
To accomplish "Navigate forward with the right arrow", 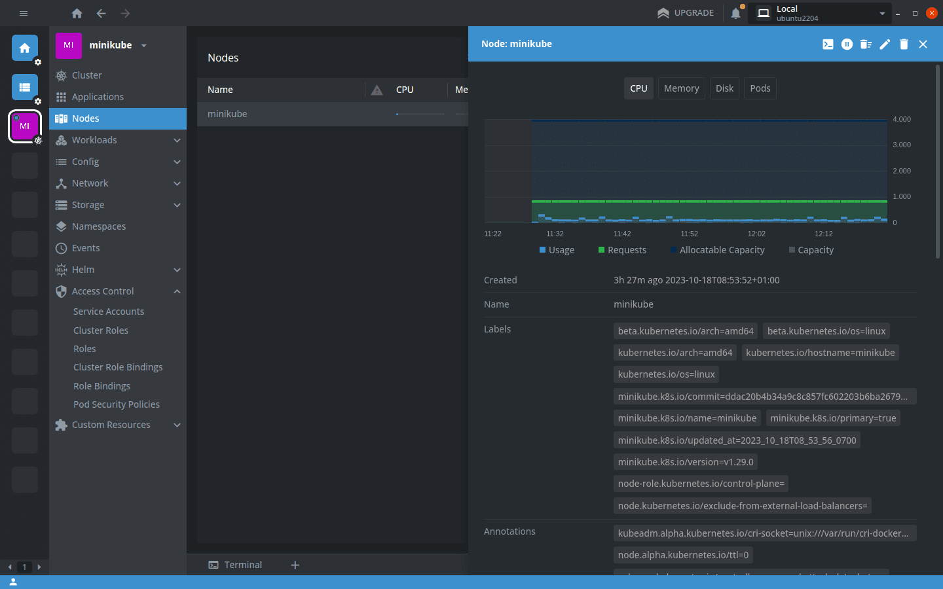I will 125,13.
